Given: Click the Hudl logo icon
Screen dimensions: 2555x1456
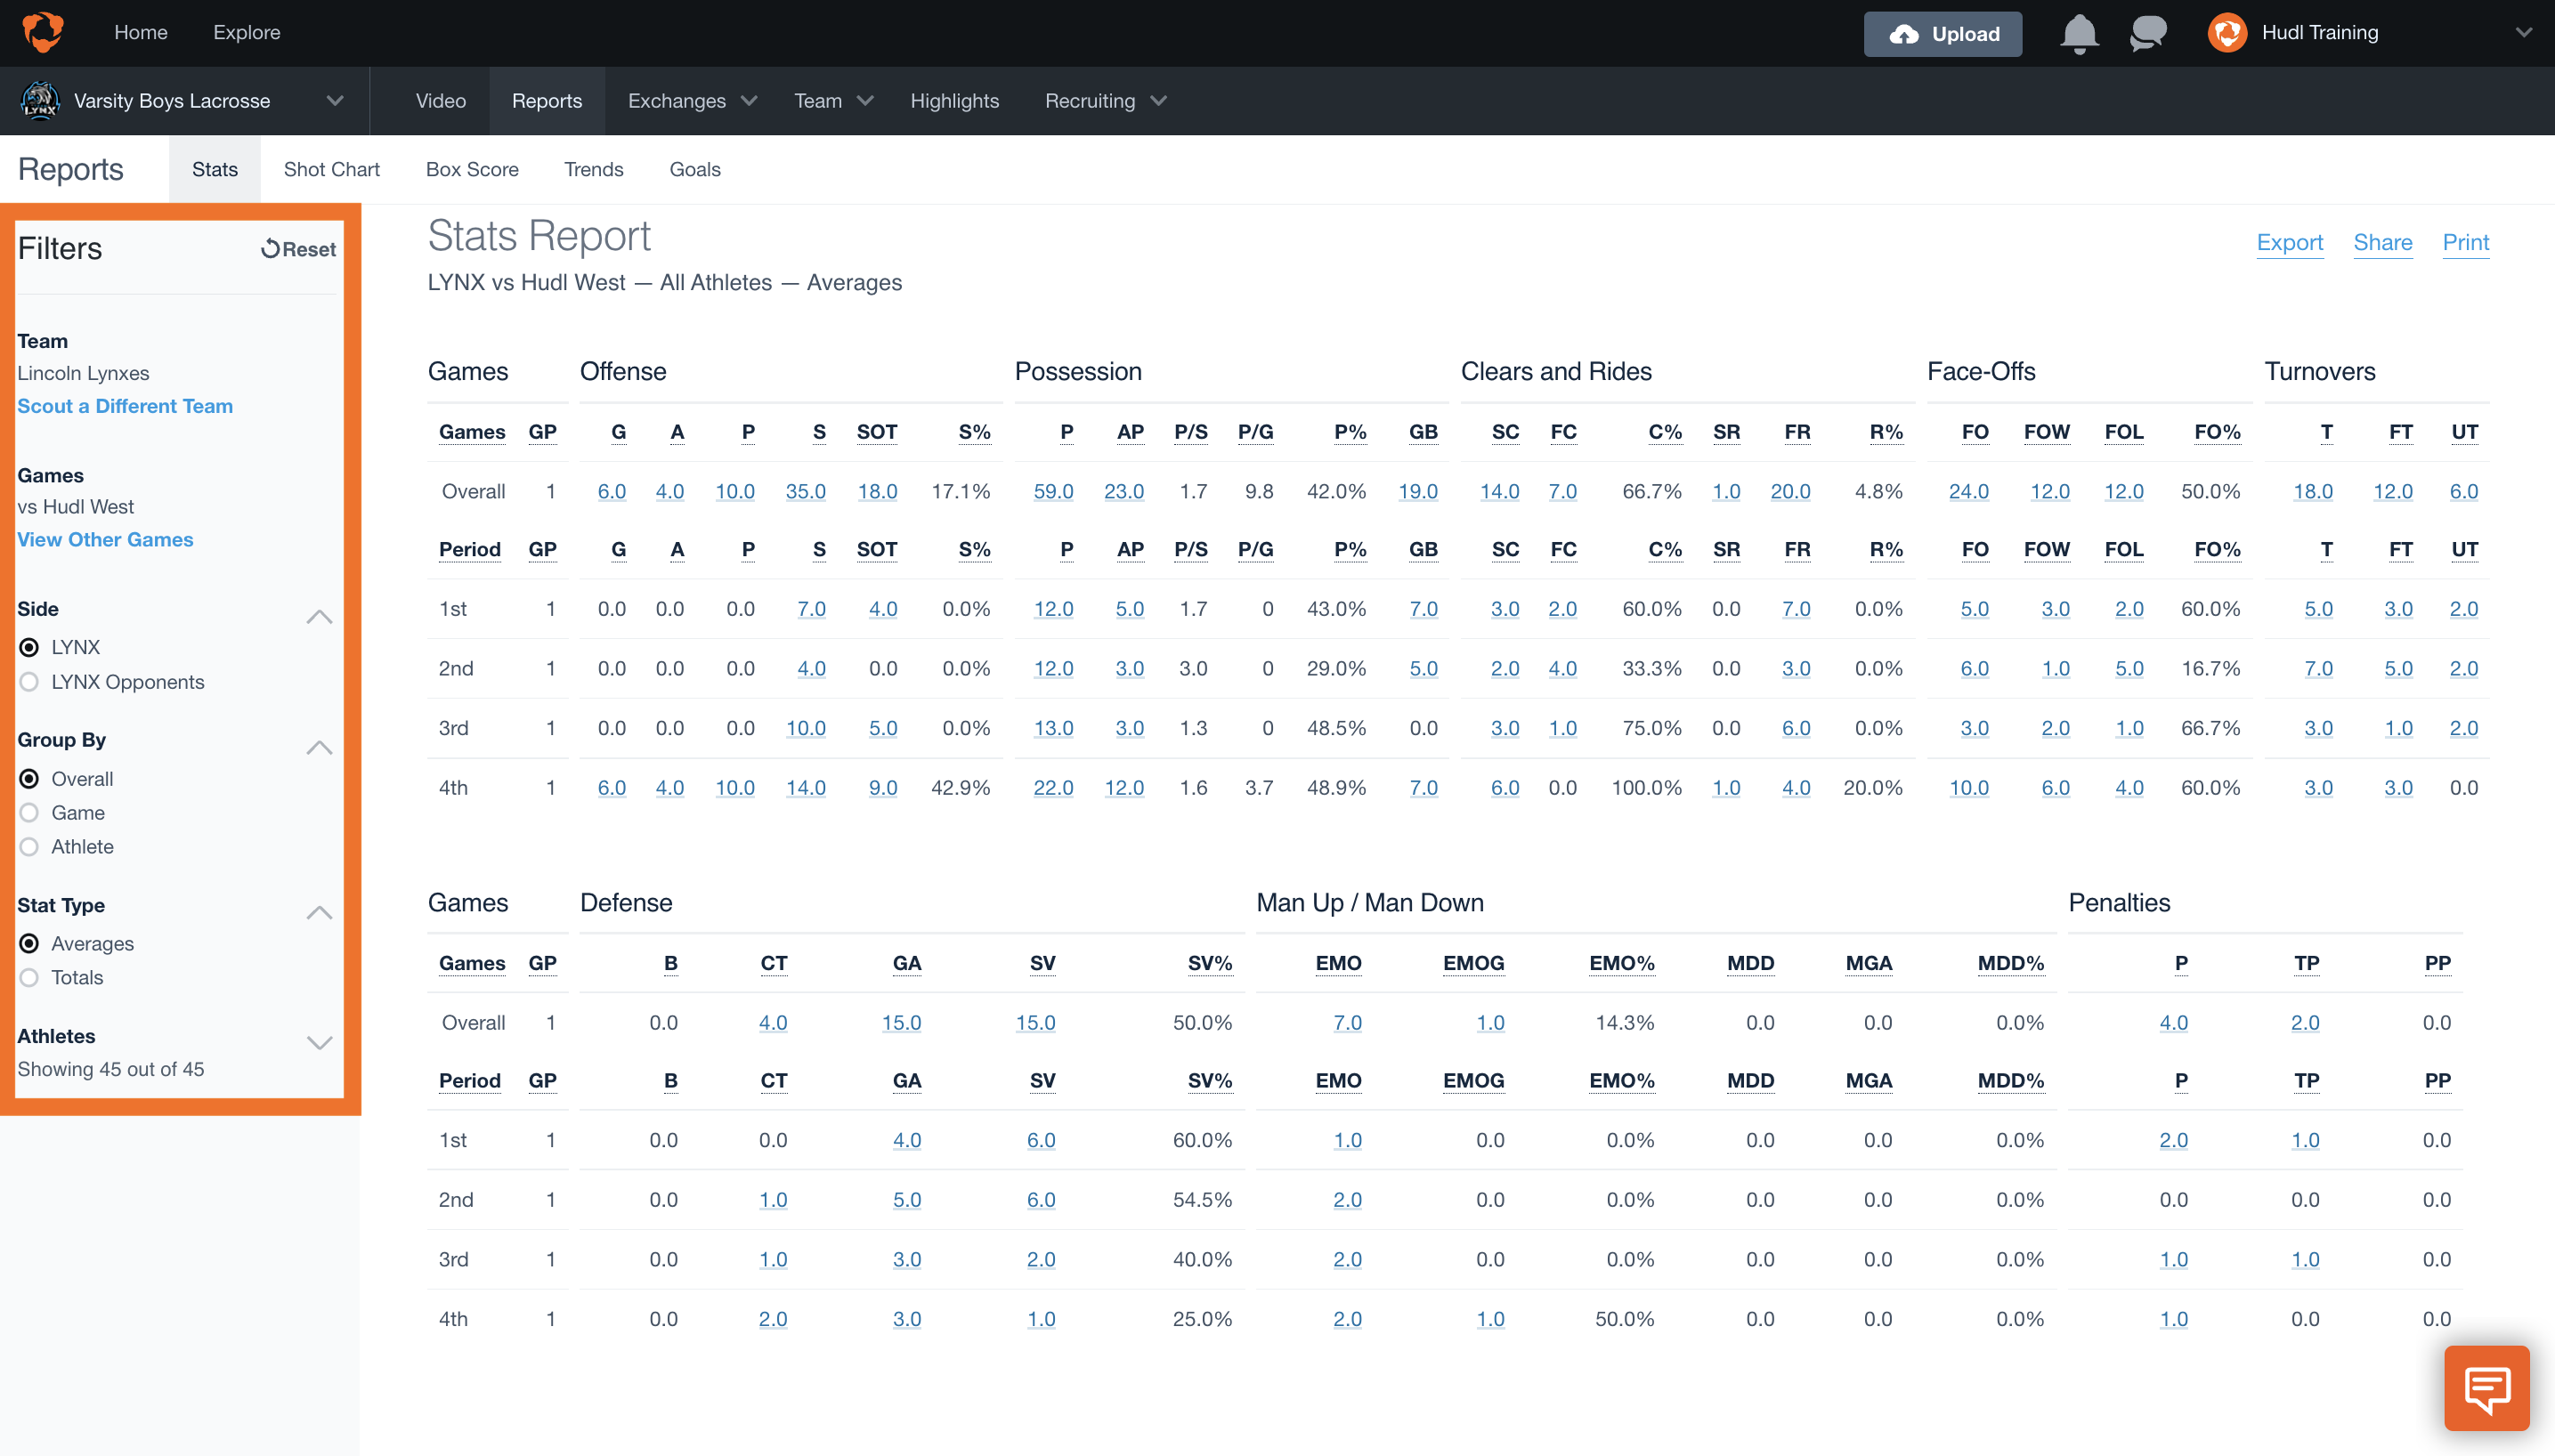Looking at the screenshot, I should click(x=43, y=32).
